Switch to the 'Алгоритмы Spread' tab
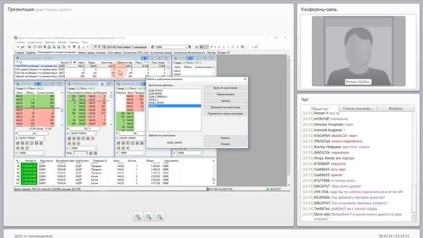This screenshot has height=238, width=423. coord(161,53)
